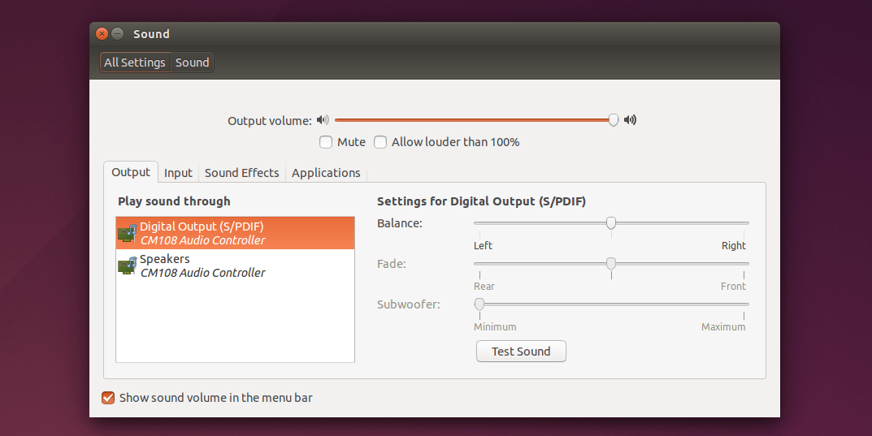Go back to All Settings
Image resolution: width=872 pixels, height=436 pixels.
click(x=135, y=63)
